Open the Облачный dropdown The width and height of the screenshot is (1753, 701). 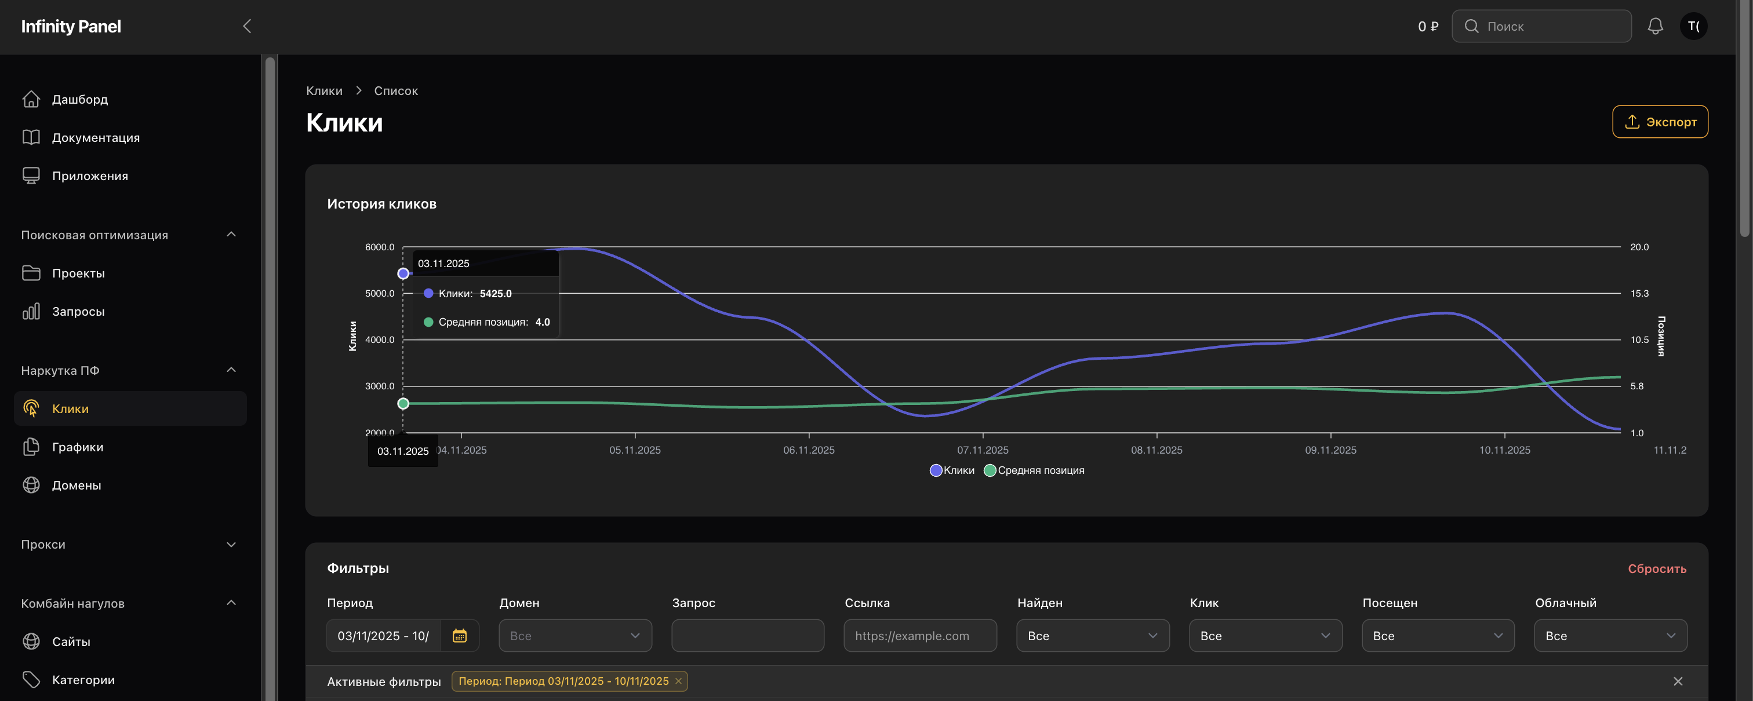pos(1610,636)
